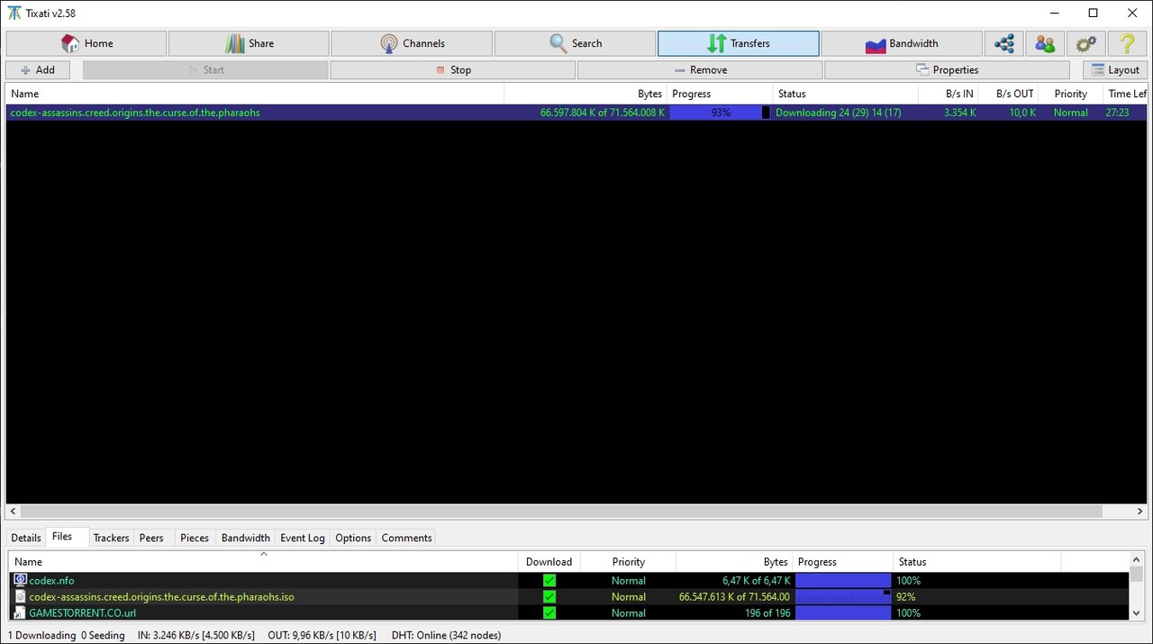This screenshot has width=1153, height=644.
Task: Click the Tixati title bar icon
Action: tap(14, 13)
